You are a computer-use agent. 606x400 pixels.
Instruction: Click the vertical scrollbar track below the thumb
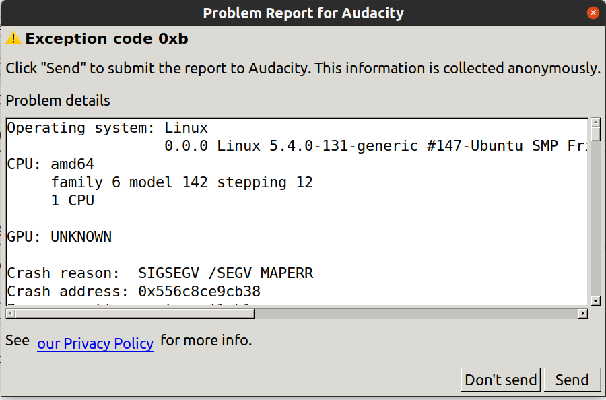[596, 219]
